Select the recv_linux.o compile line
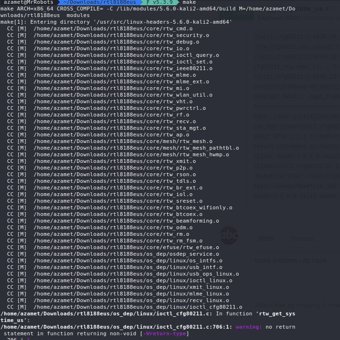 click(118, 301)
